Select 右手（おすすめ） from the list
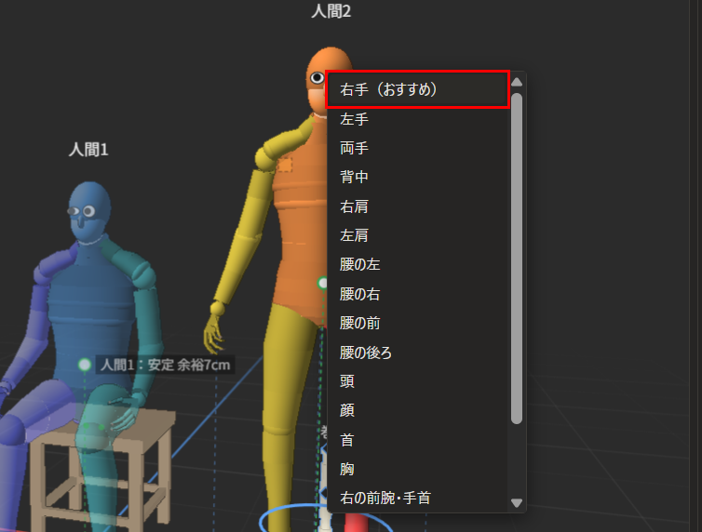The image size is (702, 532). [417, 89]
